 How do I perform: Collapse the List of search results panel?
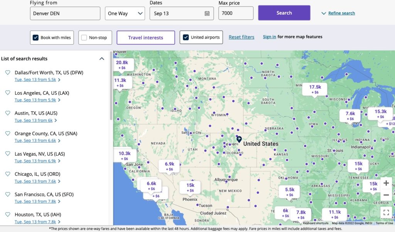102,59
